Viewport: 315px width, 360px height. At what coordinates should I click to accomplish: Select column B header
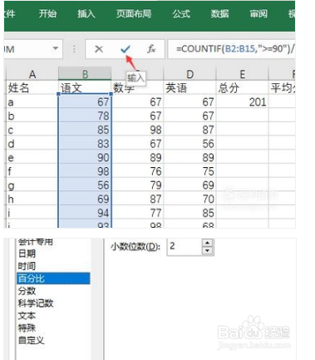point(85,74)
